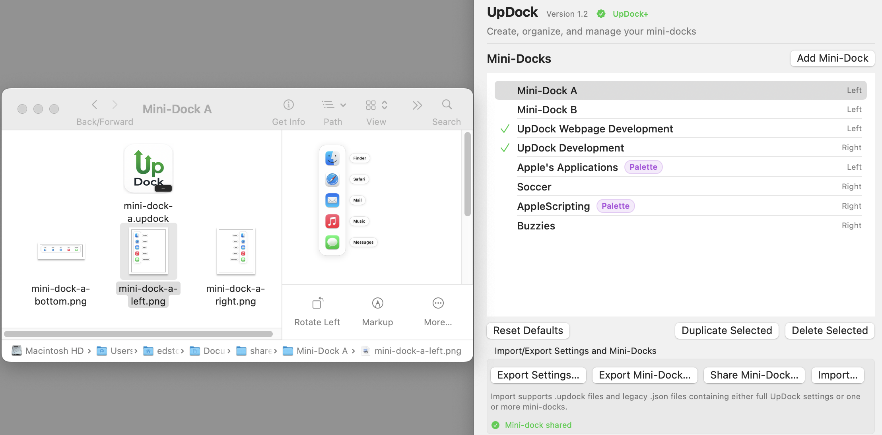This screenshot has width=882, height=435.
Task: Open the View switcher in Finder toolbar
Action: click(x=376, y=105)
